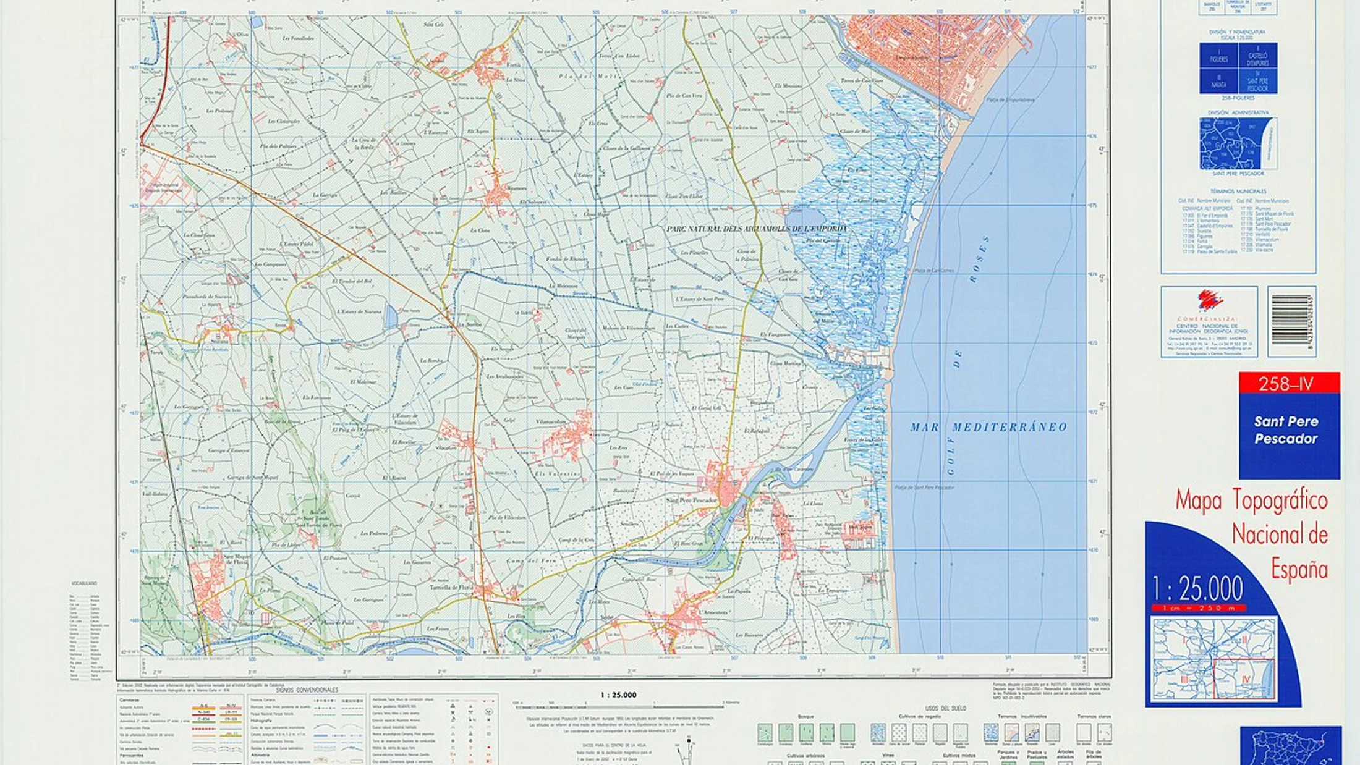Image resolution: width=1360 pixels, height=765 pixels.
Task: Click the Signos Convencionales heading
Action: pos(307,690)
